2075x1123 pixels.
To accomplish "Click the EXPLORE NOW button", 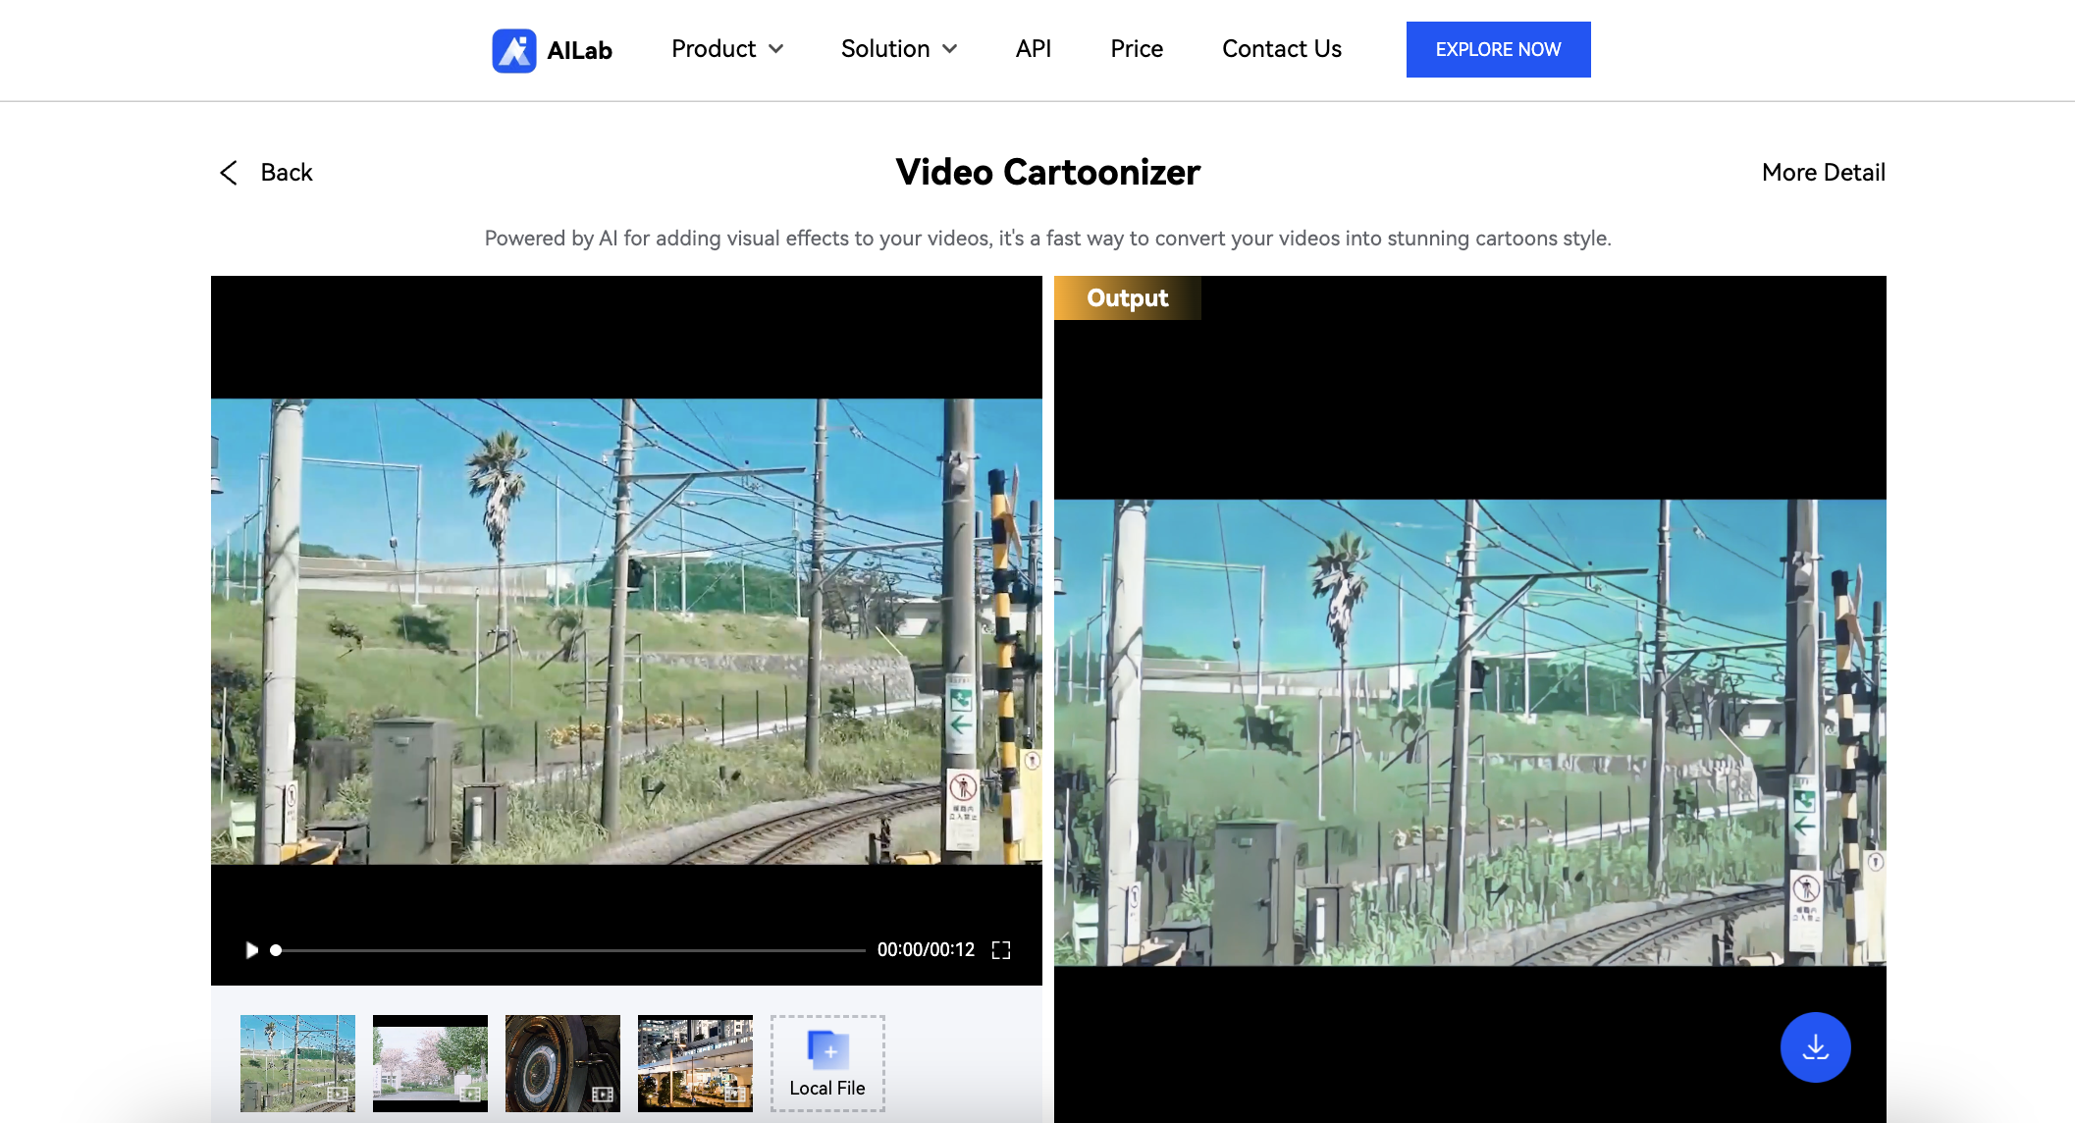I will pyautogui.click(x=1498, y=49).
